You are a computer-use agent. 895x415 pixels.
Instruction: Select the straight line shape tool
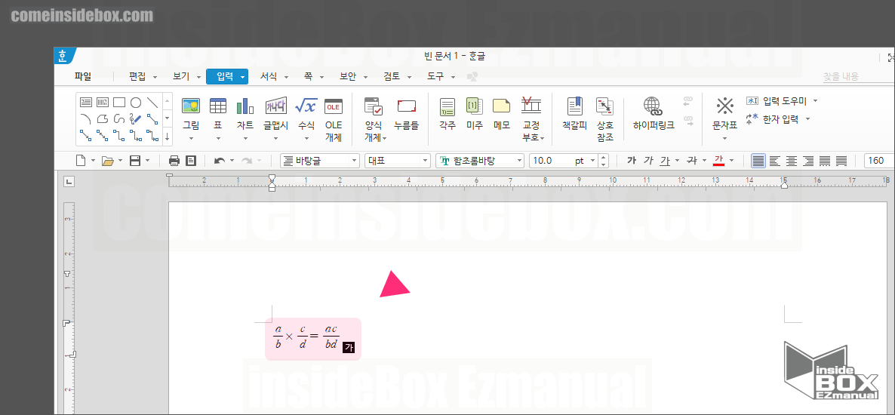click(x=152, y=102)
